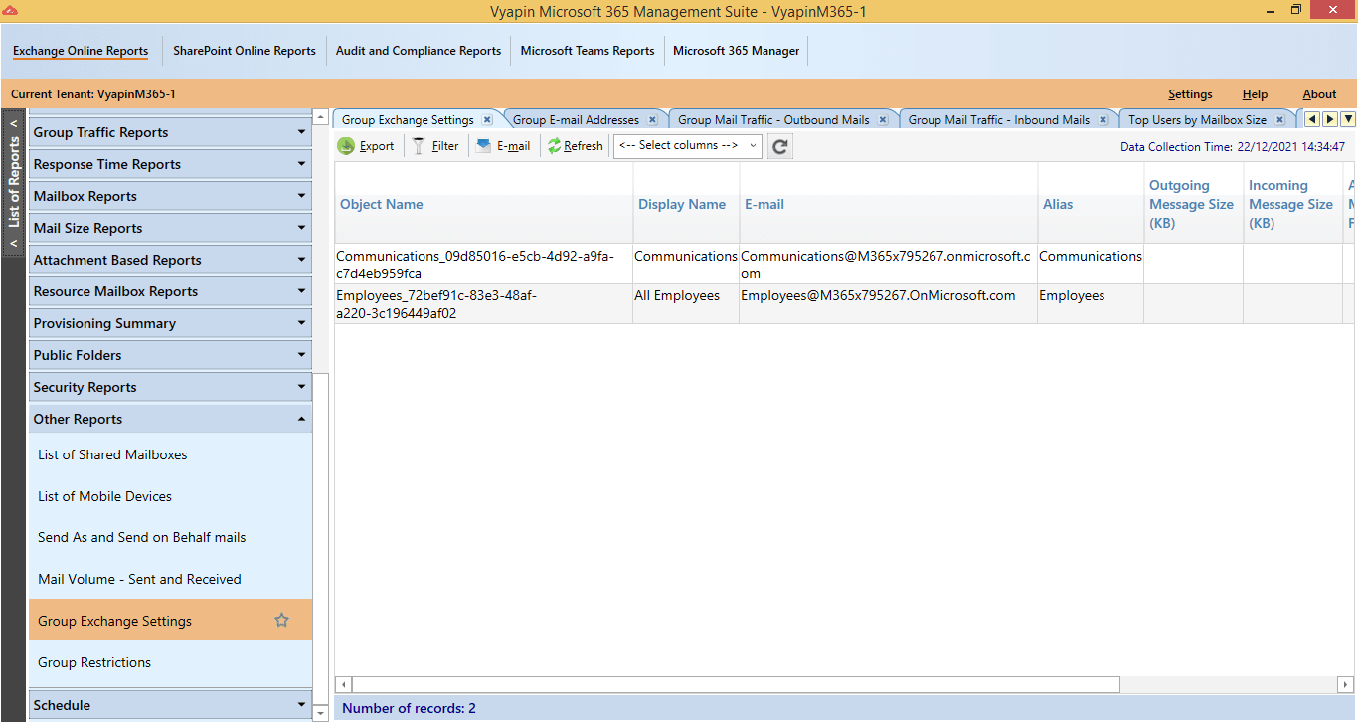Select the Employees object name cell
Screen dimensions: 1358x724
coord(483,304)
